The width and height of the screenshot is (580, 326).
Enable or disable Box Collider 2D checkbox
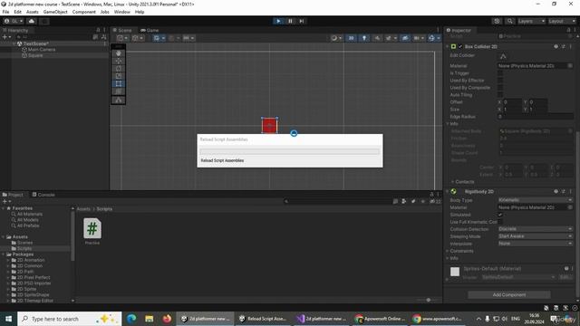pyautogui.click(x=460, y=46)
